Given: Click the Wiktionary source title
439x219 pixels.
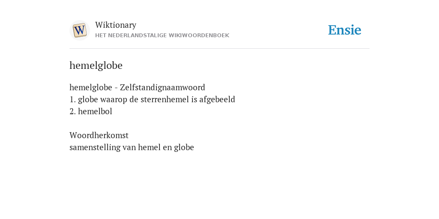Looking at the screenshot, I should coord(116,25).
